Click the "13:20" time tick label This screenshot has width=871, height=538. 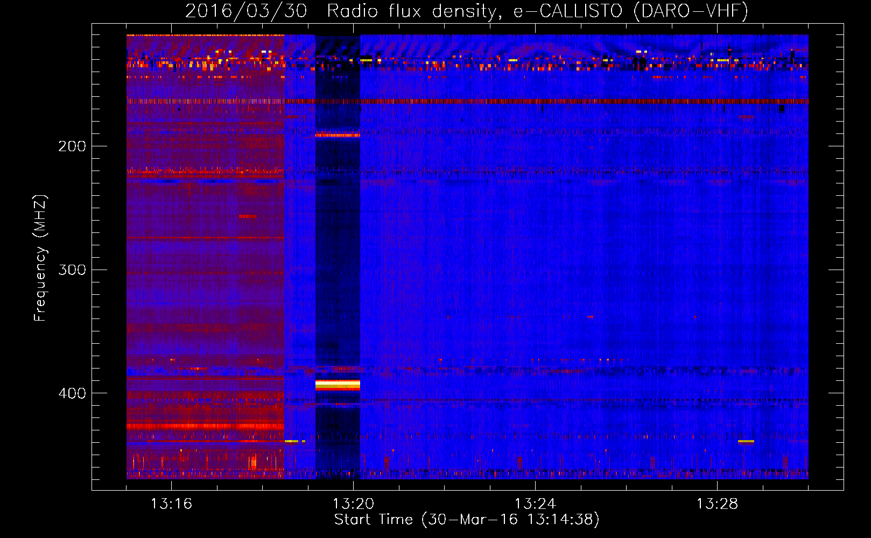(353, 504)
